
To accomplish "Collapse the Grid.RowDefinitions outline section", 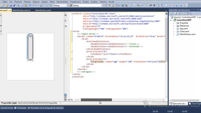I will tap(72, 41).
